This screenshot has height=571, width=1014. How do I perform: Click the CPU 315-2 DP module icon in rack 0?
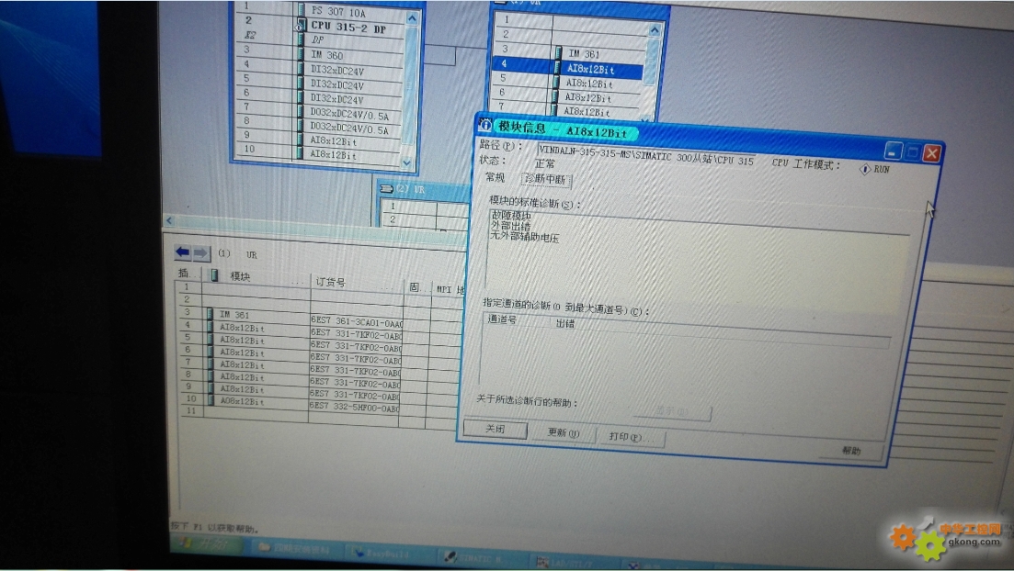(300, 26)
